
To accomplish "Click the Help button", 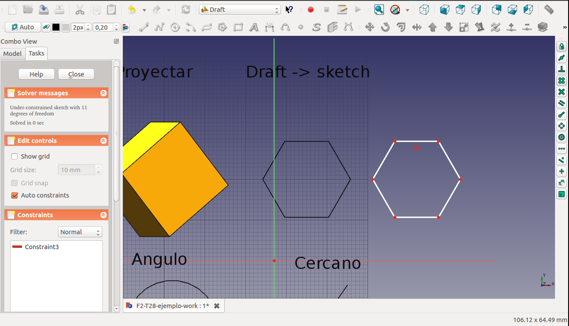I will tap(36, 74).
